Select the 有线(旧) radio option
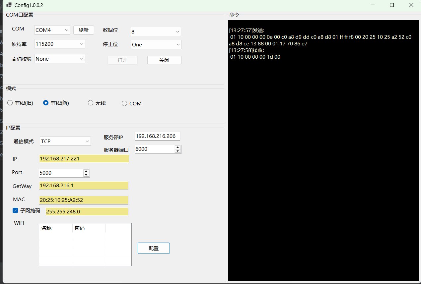Viewport: 421px width, 284px height. pos(10,103)
